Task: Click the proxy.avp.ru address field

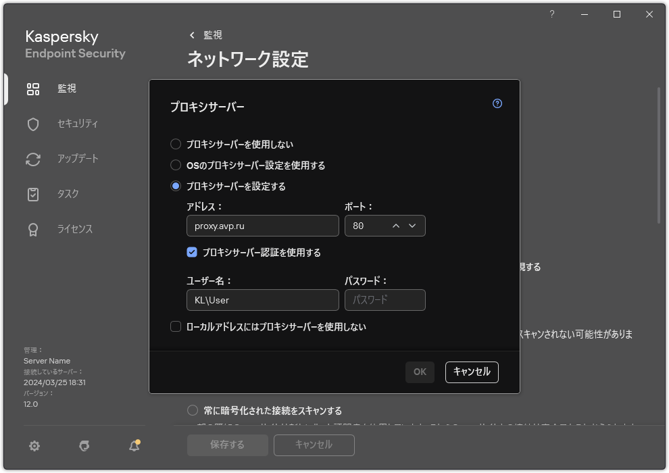Action: click(262, 225)
